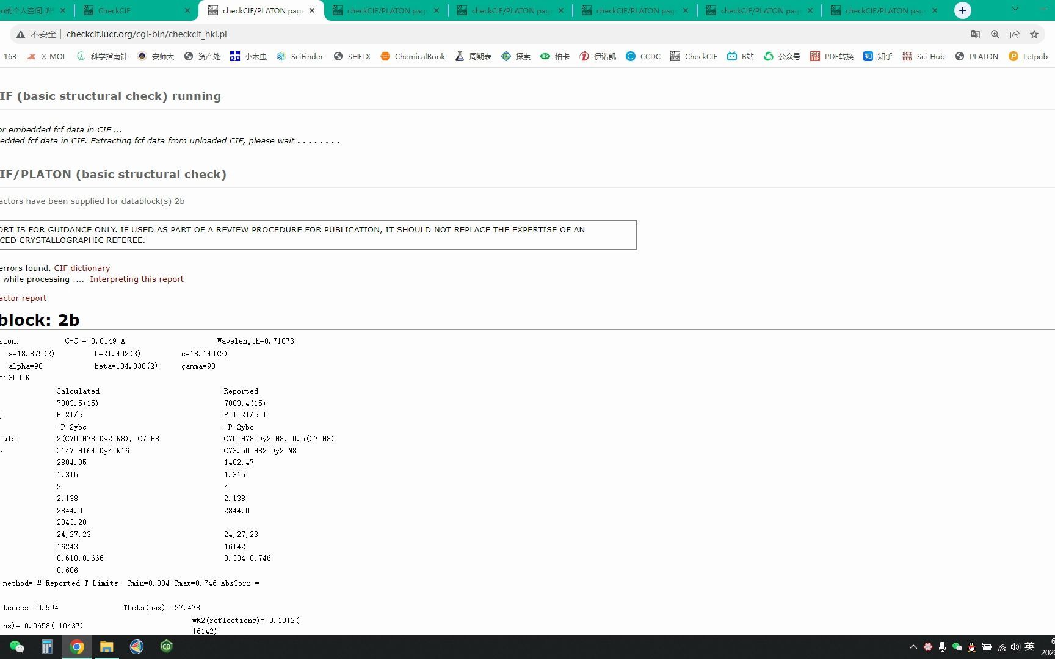The width and height of the screenshot is (1055, 659).
Task: Open the CCDC bookmark
Action: pos(644,56)
